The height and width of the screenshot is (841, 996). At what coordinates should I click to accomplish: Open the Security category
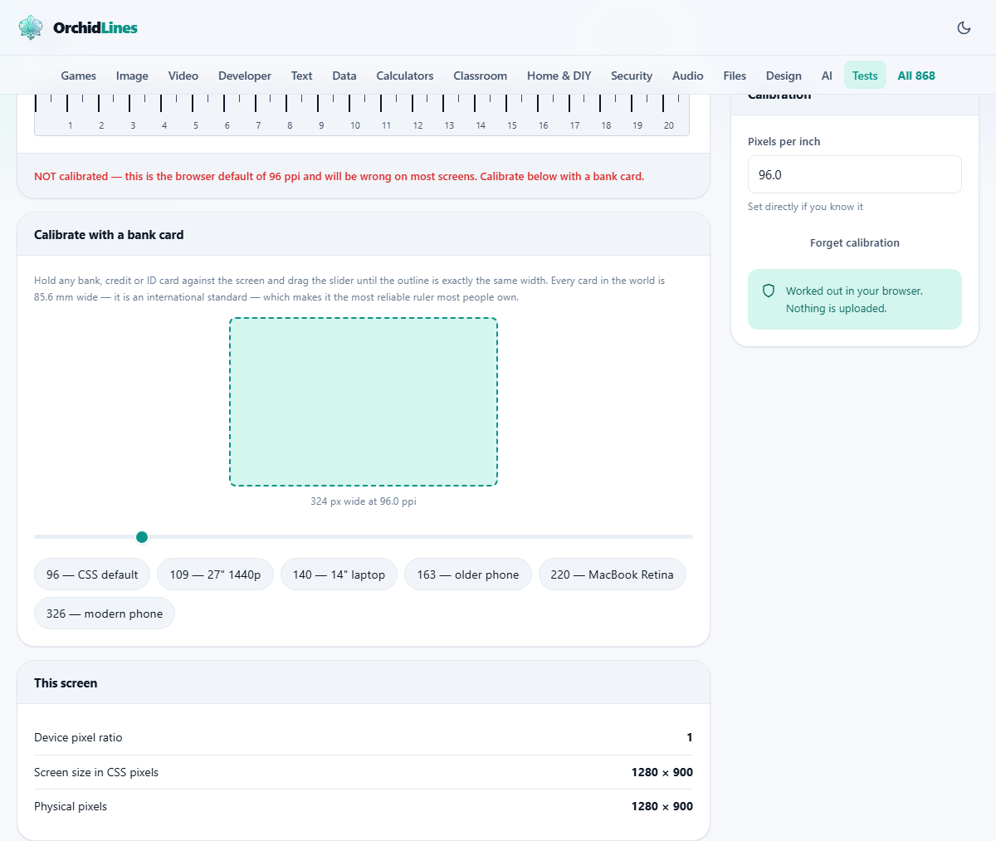pos(632,76)
